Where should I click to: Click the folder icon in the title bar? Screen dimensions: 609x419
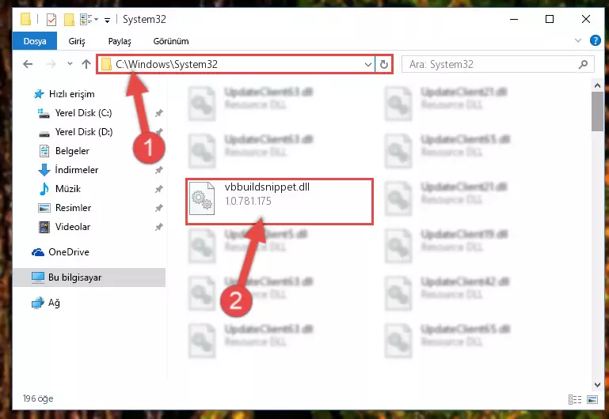(x=25, y=19)
